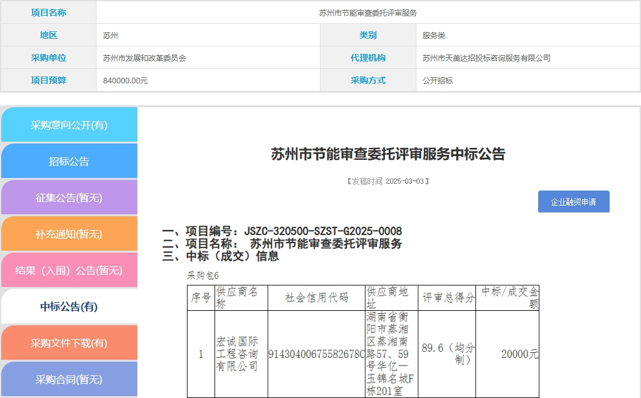Click the 采购单位 label cell

click(x=49, y=58)
